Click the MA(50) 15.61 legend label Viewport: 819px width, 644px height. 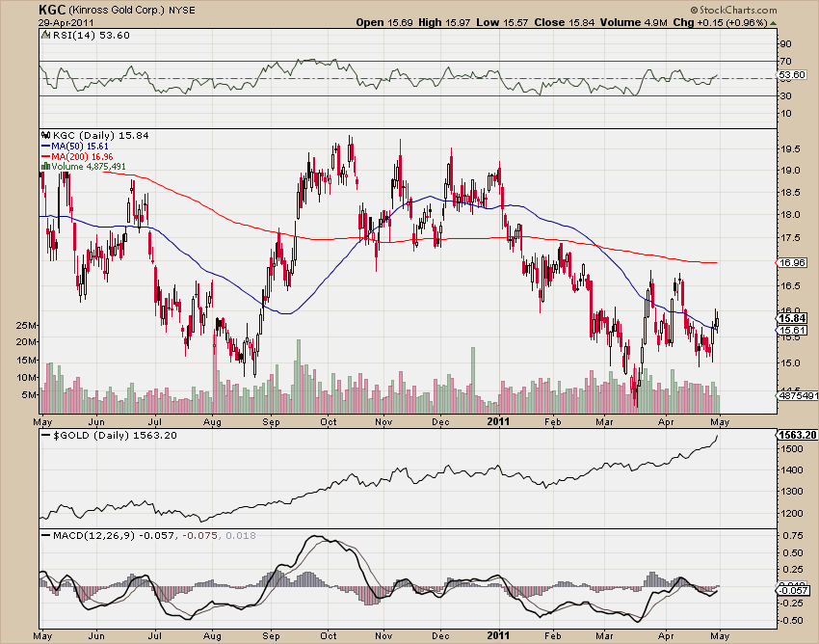click(80, 147)
